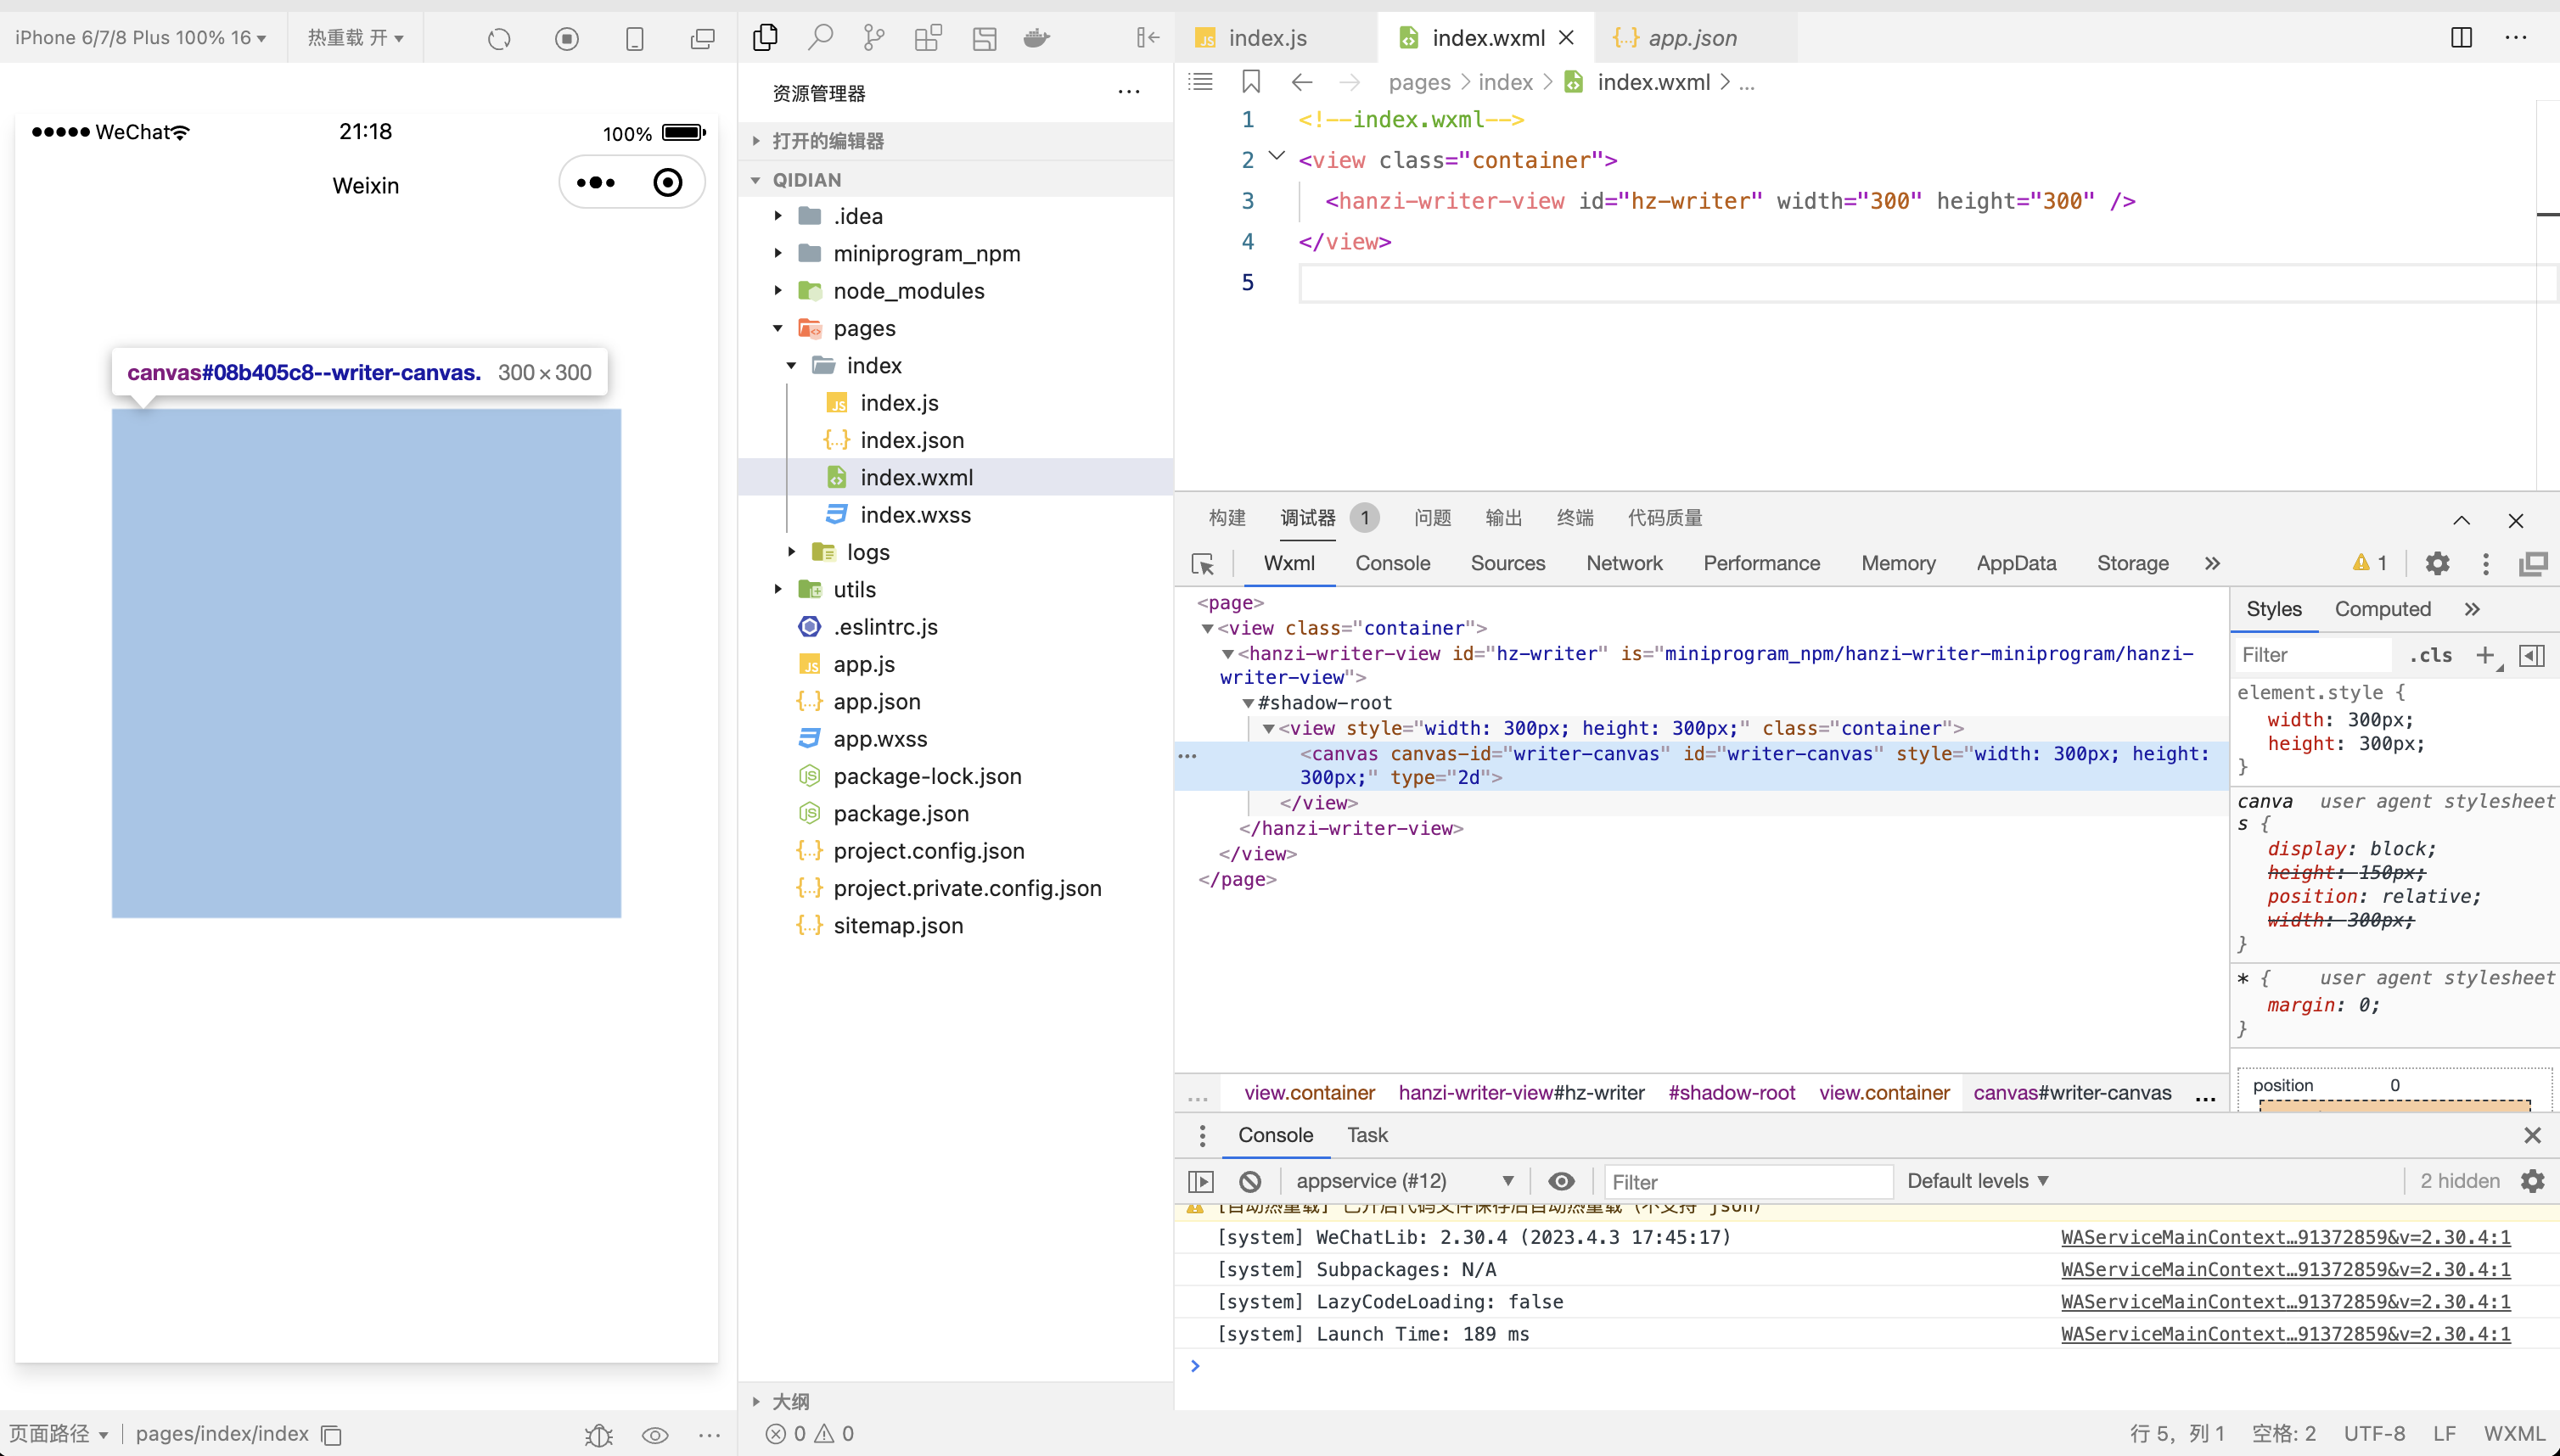Click the Launch Time WAServiceMainContext source link

[x=2285, y=1334]
